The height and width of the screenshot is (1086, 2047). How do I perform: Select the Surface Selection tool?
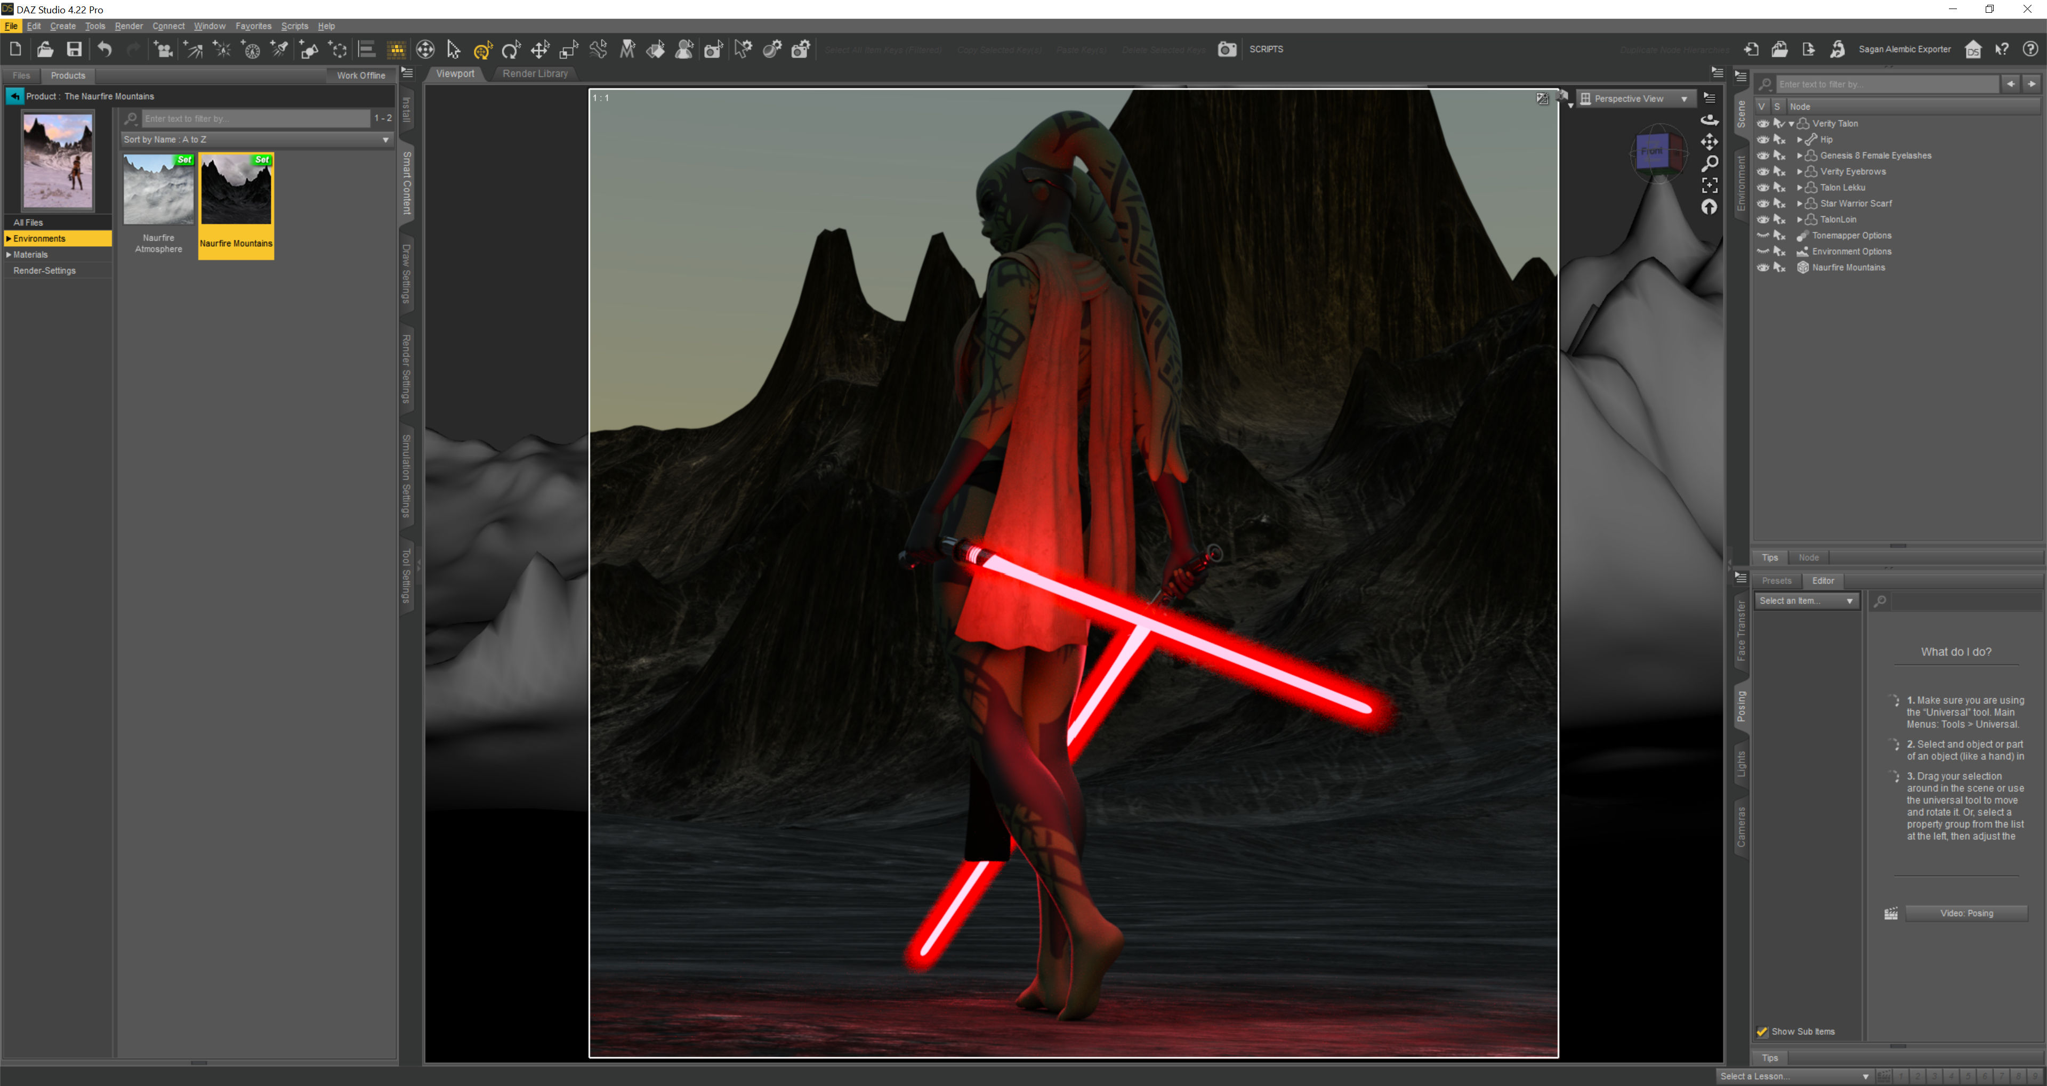656,49
